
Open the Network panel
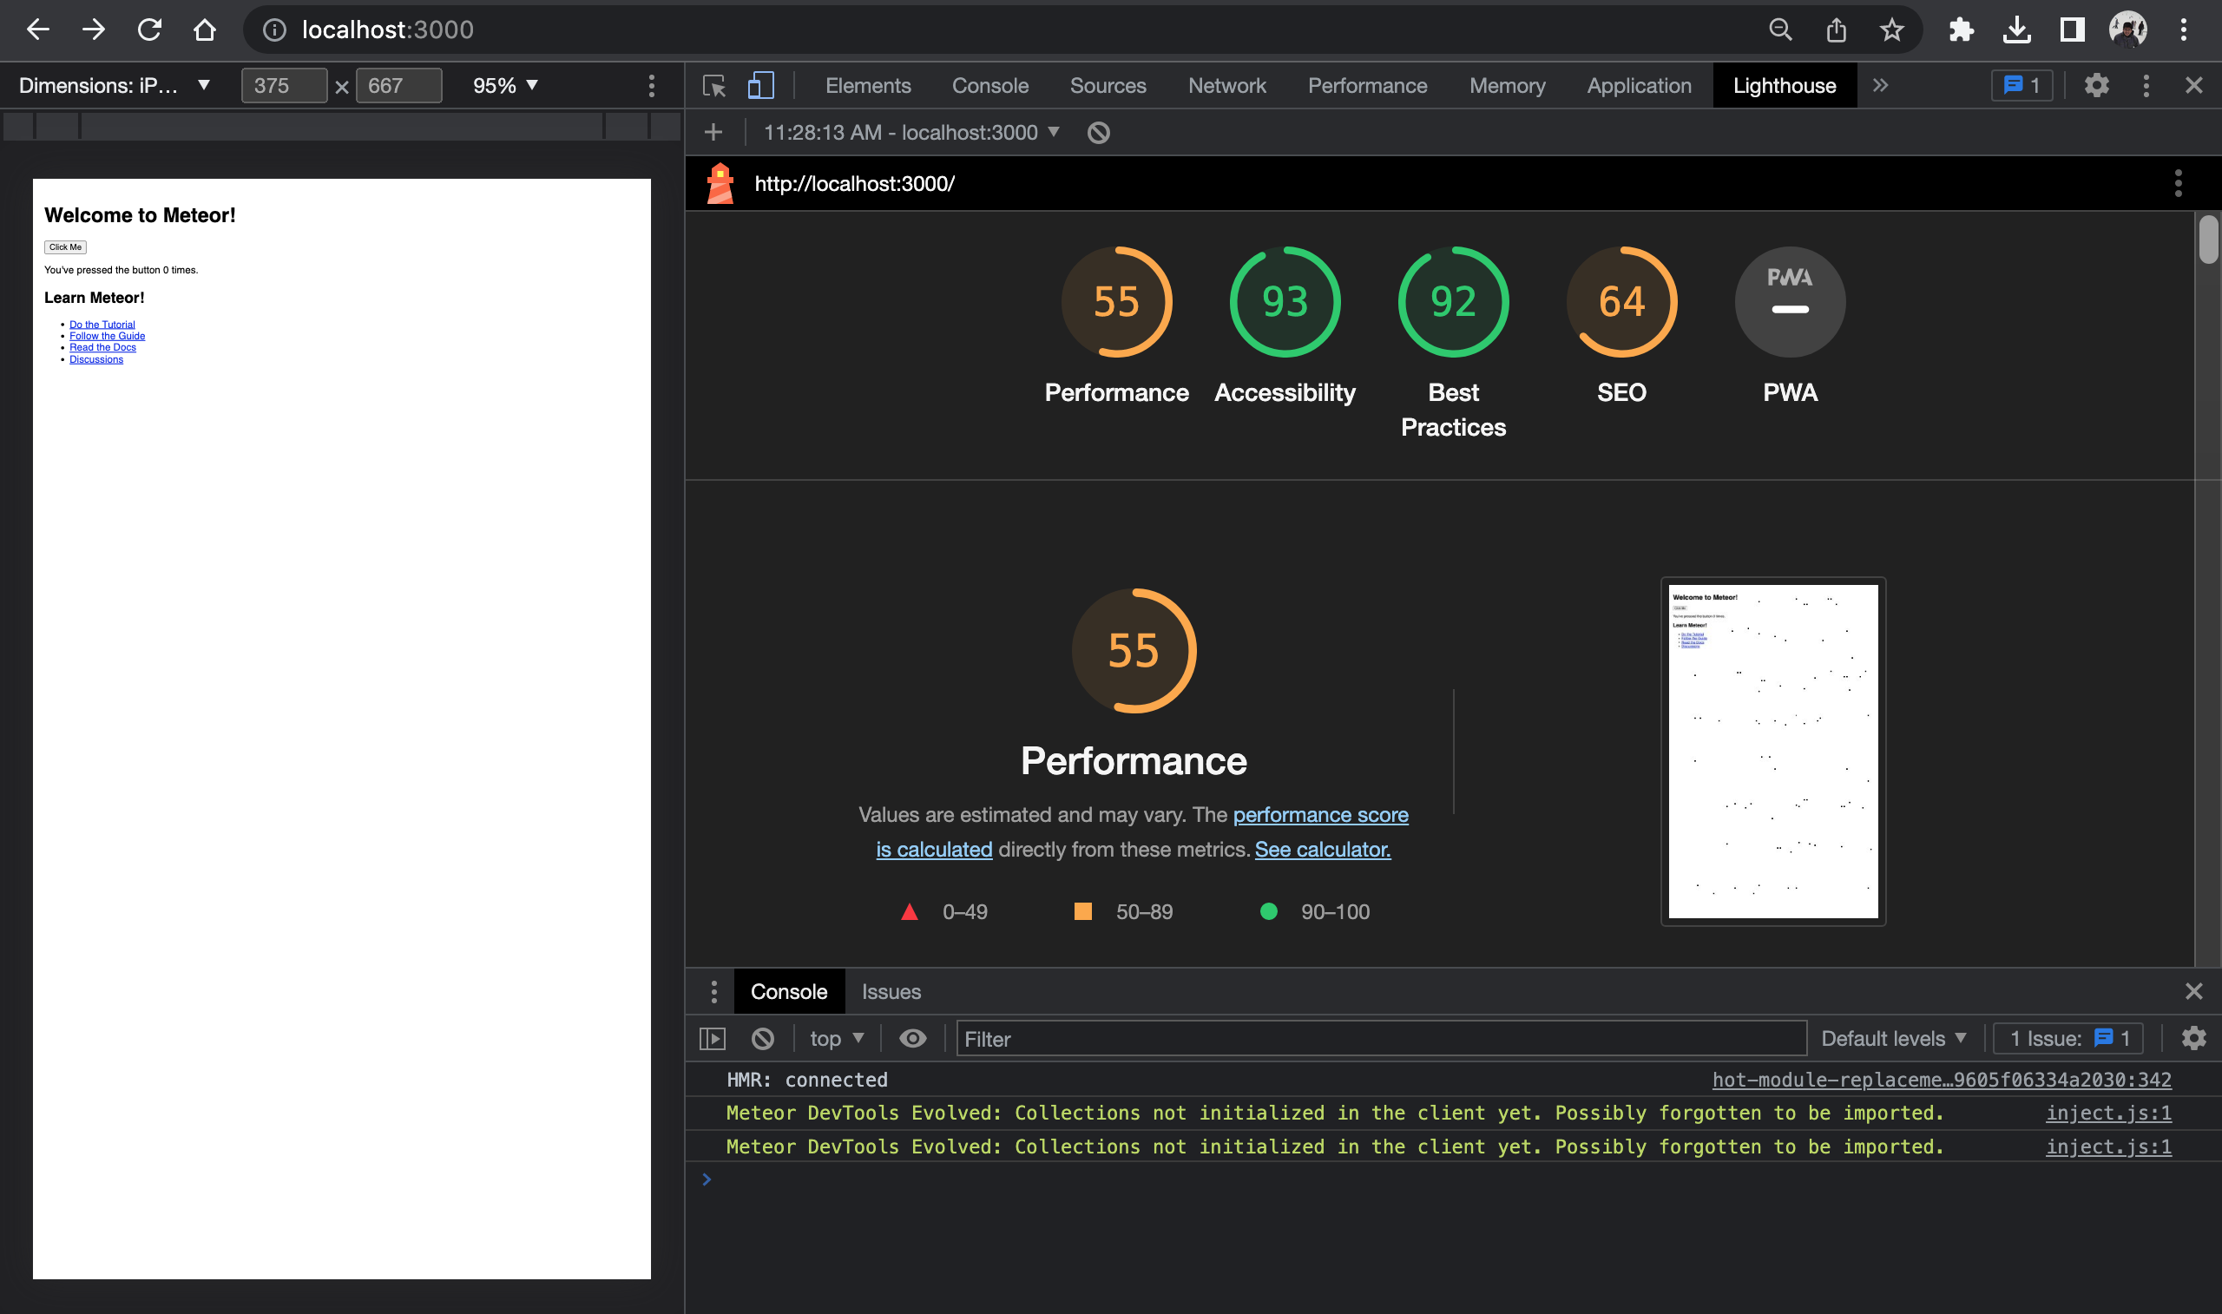point(1226,85)
